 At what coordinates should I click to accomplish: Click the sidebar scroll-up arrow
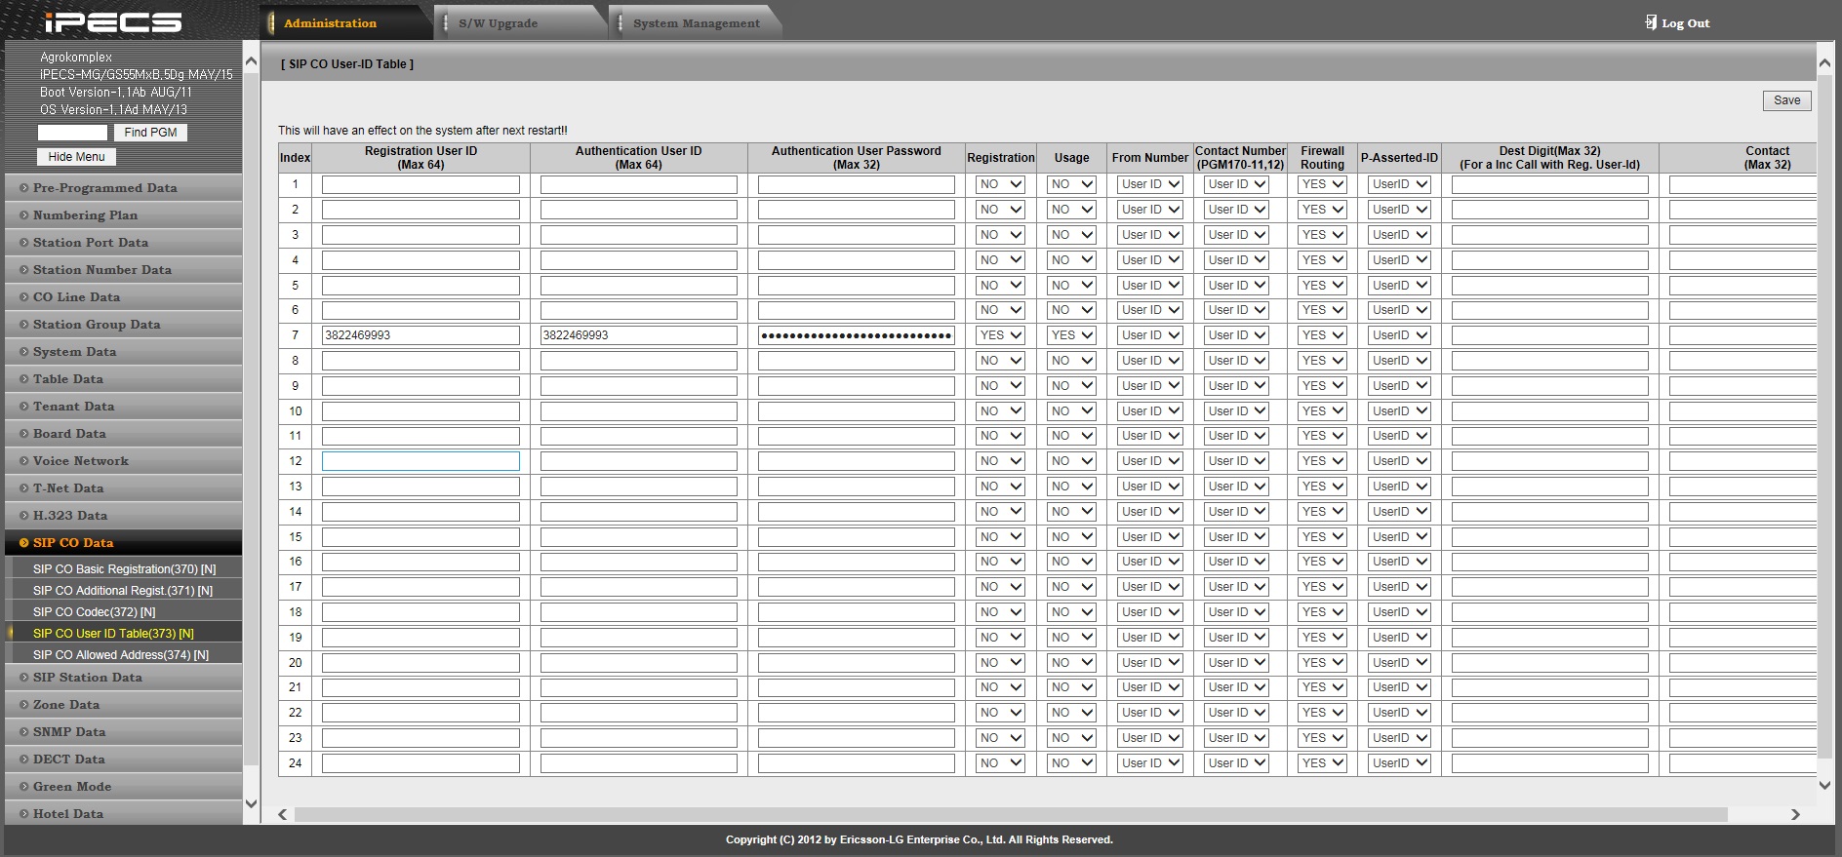click(x=251, y=61)
